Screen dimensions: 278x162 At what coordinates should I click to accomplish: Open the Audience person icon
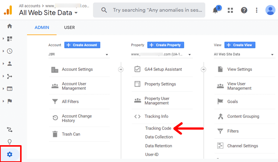(10, 64)
